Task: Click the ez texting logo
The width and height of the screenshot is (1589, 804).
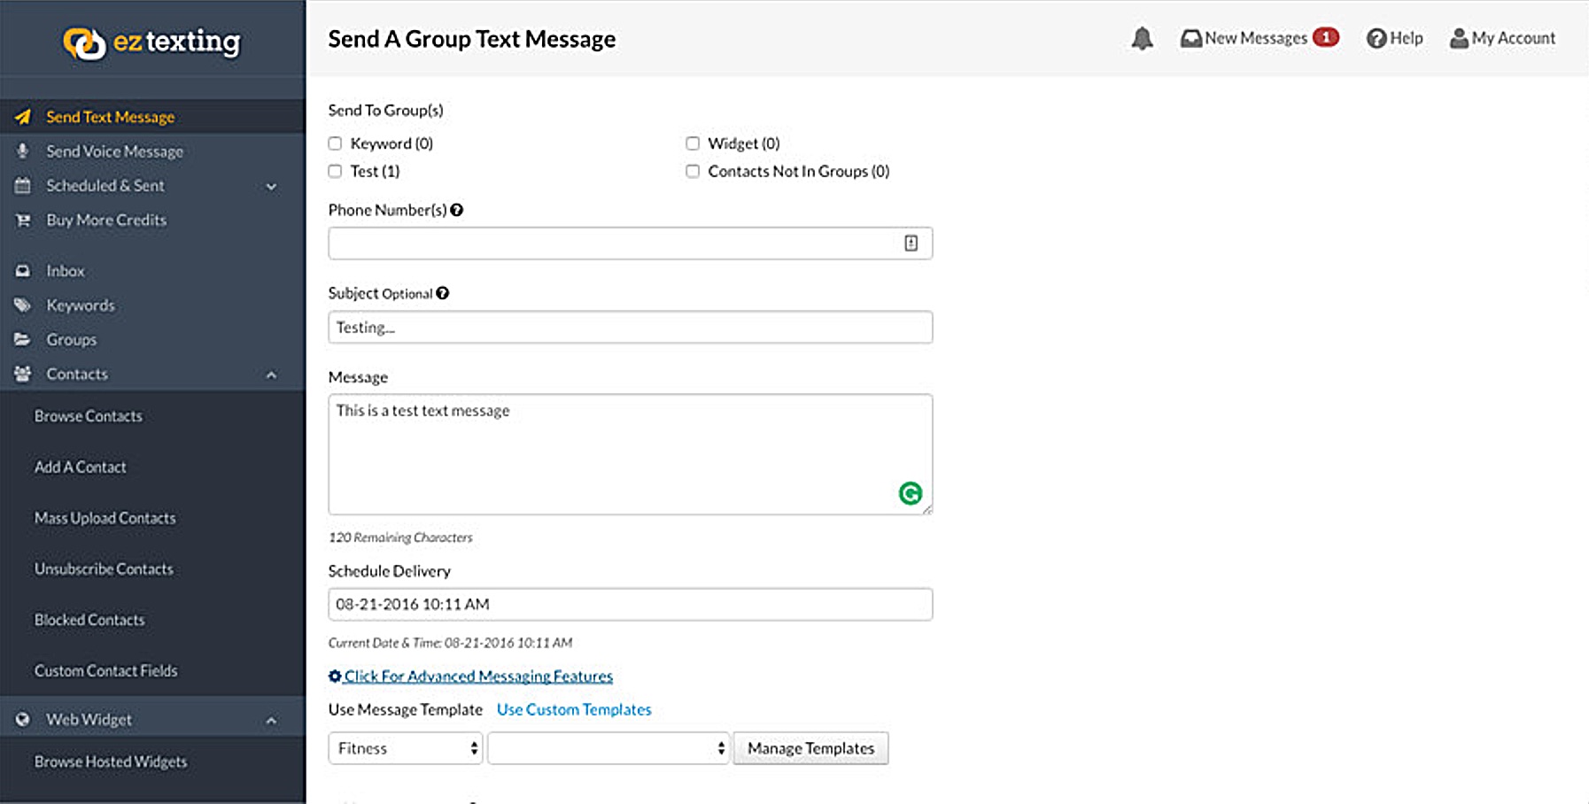Action: click(x=152, y=43)
